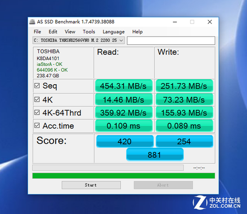Open the Help menu
The image size is (247, 214).
pos(137,32)
